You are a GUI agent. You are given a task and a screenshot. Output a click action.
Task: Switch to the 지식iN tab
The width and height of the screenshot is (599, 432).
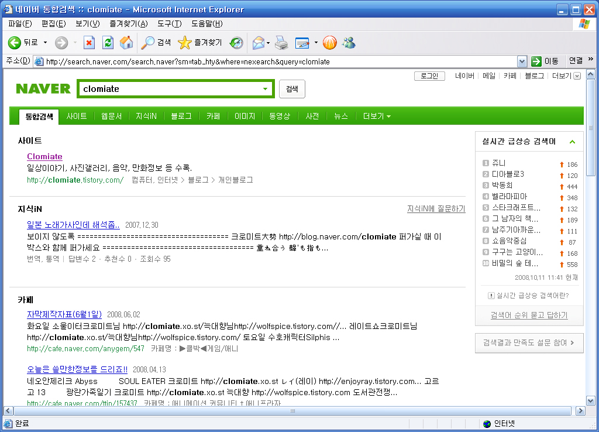pos(146,116)
